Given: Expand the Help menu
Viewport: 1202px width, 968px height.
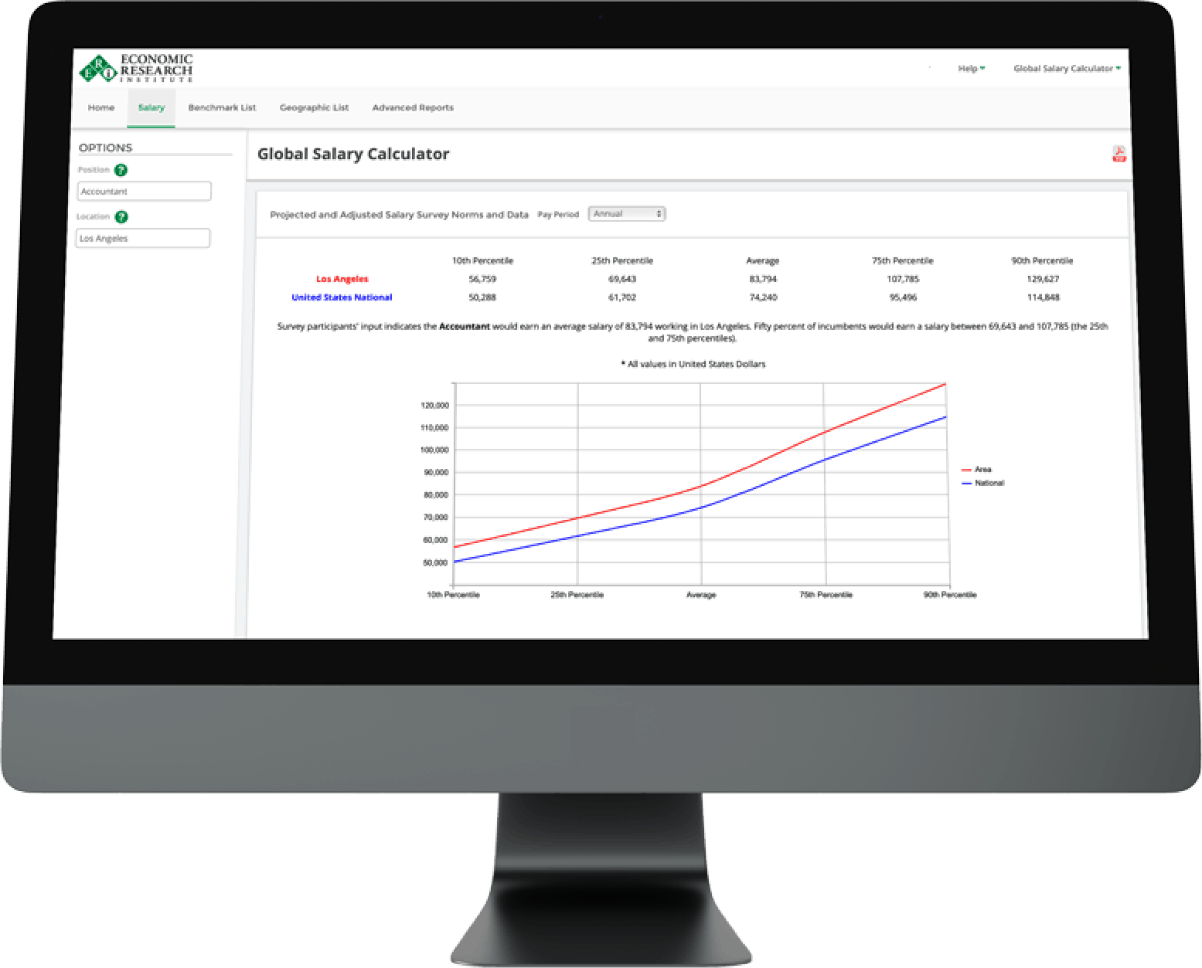Looking at the screenshot, I should [971, 69].
